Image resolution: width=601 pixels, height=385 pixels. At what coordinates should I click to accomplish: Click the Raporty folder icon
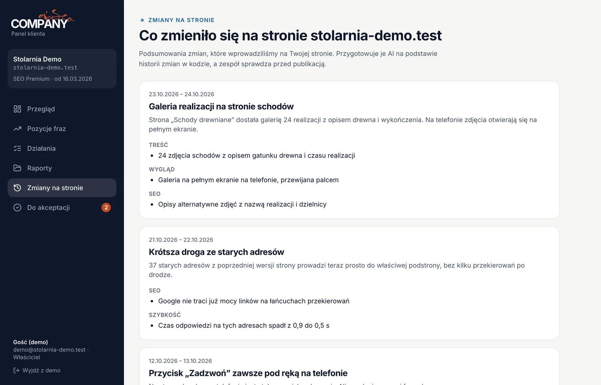[17, 168]
